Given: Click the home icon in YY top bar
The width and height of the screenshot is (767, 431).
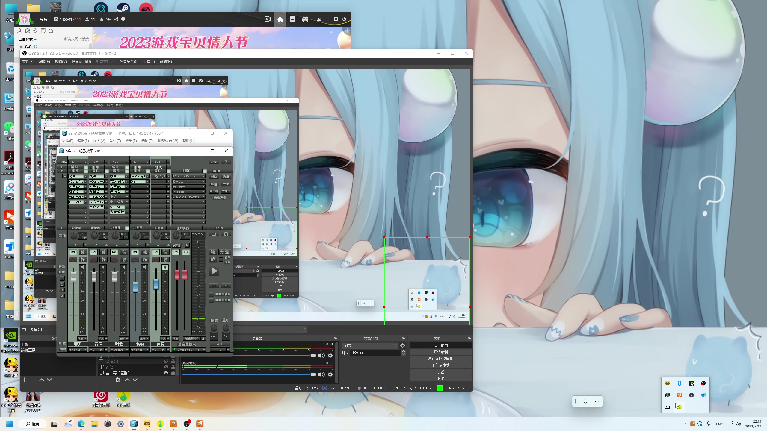Looking at the screenshot, I should [280, 19].
